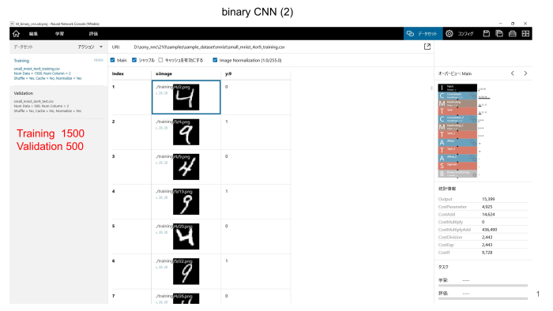This screenshot has width=553, height=311.
Task: Select the first Affine layer block
Action: coord(457,142)
